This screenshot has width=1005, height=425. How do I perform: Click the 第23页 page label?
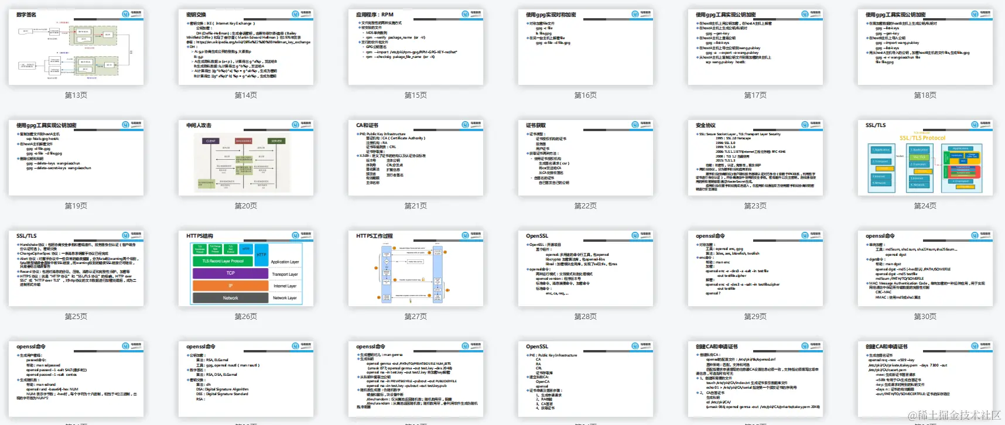coord(756,205)
